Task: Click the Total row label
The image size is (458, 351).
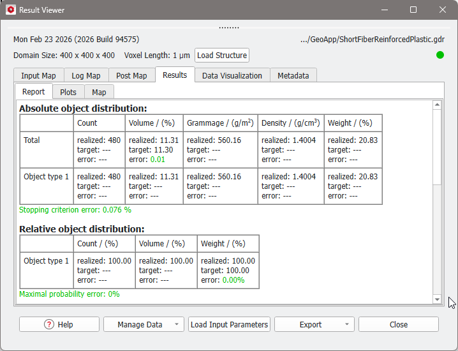Action: click(x=31, y=140)
